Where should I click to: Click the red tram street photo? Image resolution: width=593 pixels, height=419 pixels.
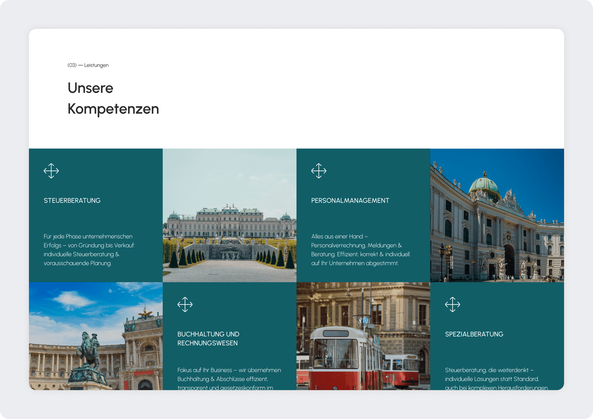point(363,336)
